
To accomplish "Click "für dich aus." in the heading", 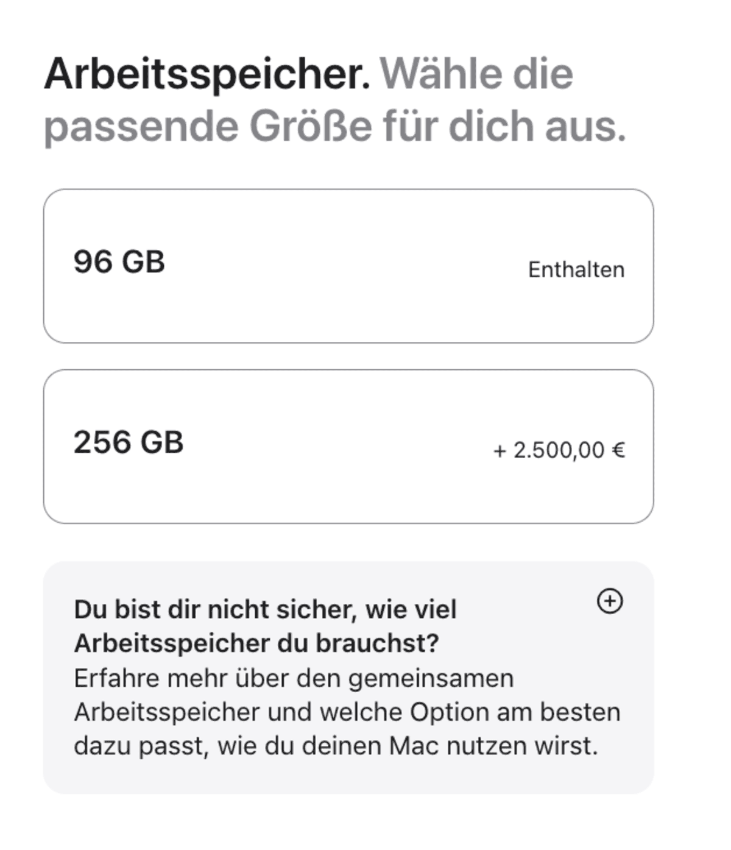I will 504,127.
